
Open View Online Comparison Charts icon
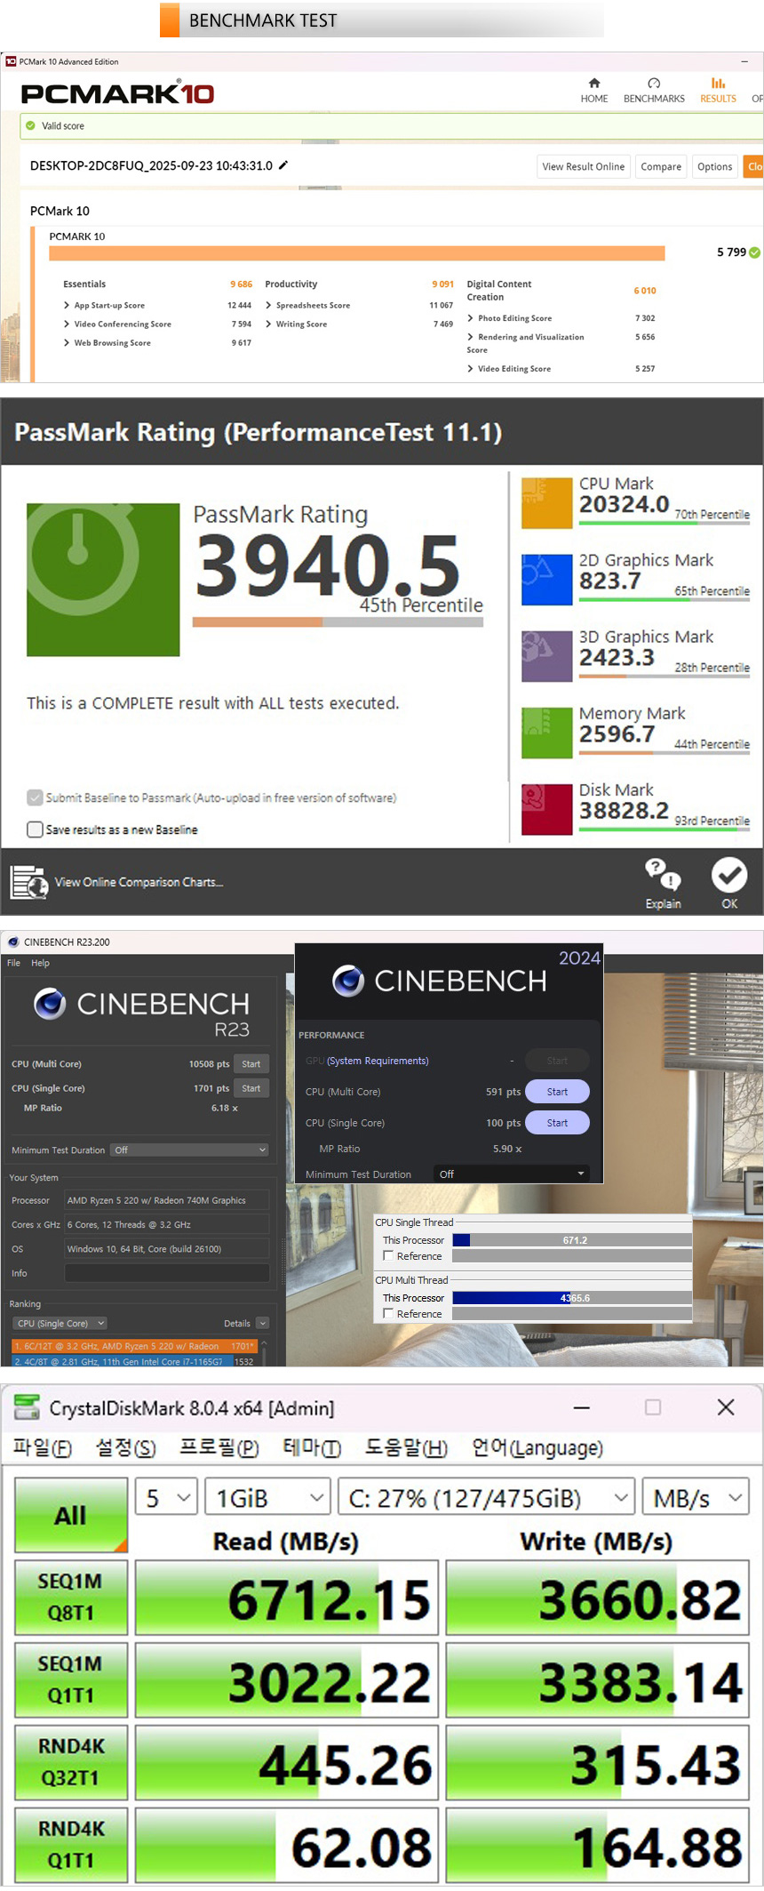tap(28, 882)
